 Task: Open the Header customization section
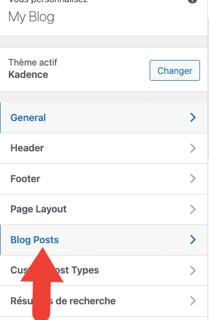point(104,148)
